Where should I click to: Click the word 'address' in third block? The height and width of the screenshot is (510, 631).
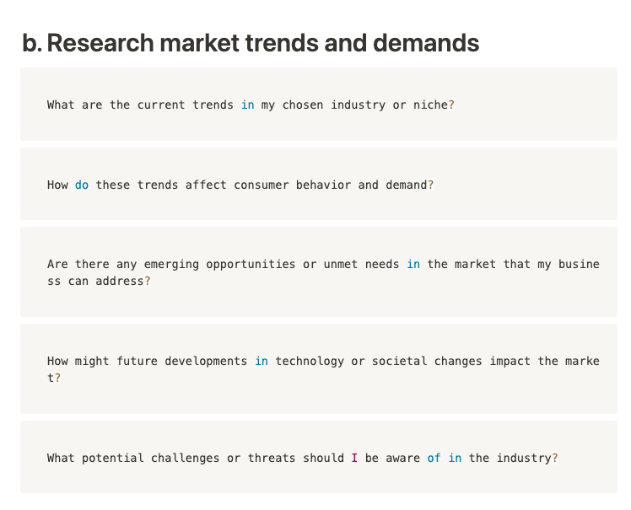[119, 281]
